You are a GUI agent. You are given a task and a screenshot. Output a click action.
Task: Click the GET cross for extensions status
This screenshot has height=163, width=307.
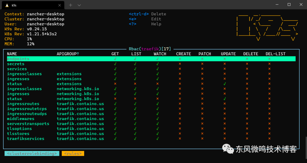[x=115, y=84]
